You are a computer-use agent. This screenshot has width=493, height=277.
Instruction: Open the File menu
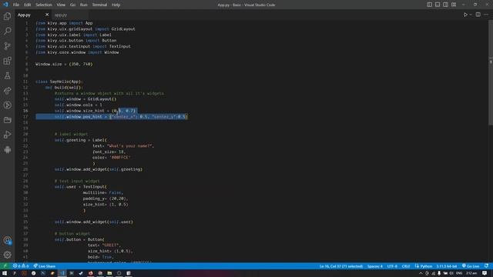pyautogui.click(x=16, y=5)
